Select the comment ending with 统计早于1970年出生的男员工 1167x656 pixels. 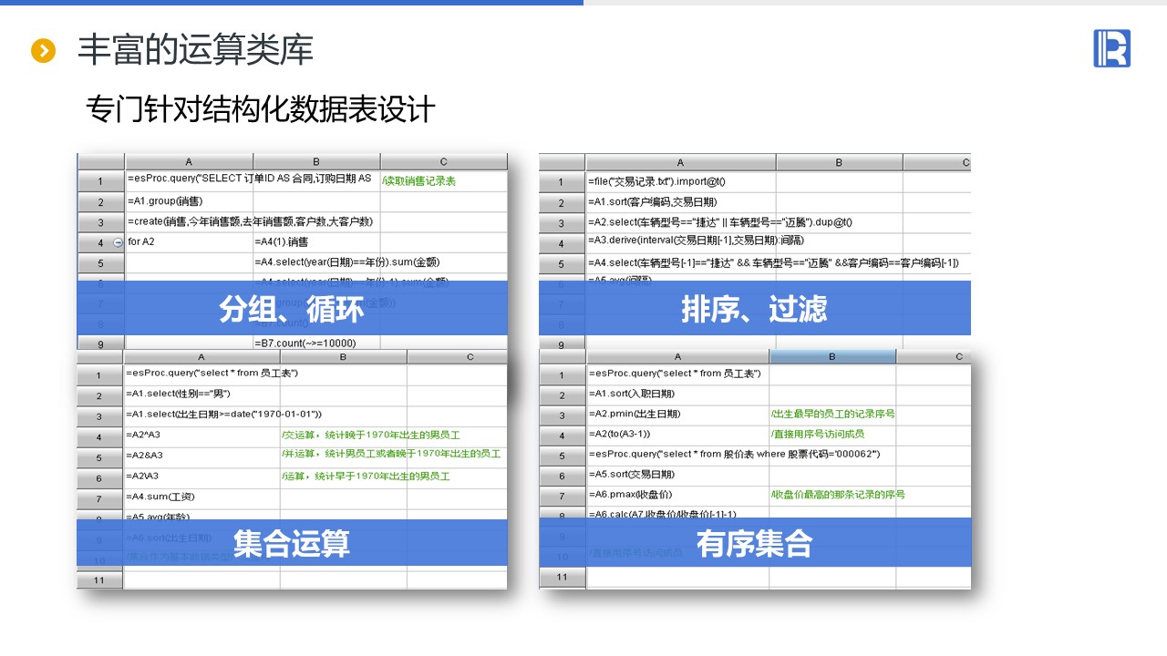point(367,477)
